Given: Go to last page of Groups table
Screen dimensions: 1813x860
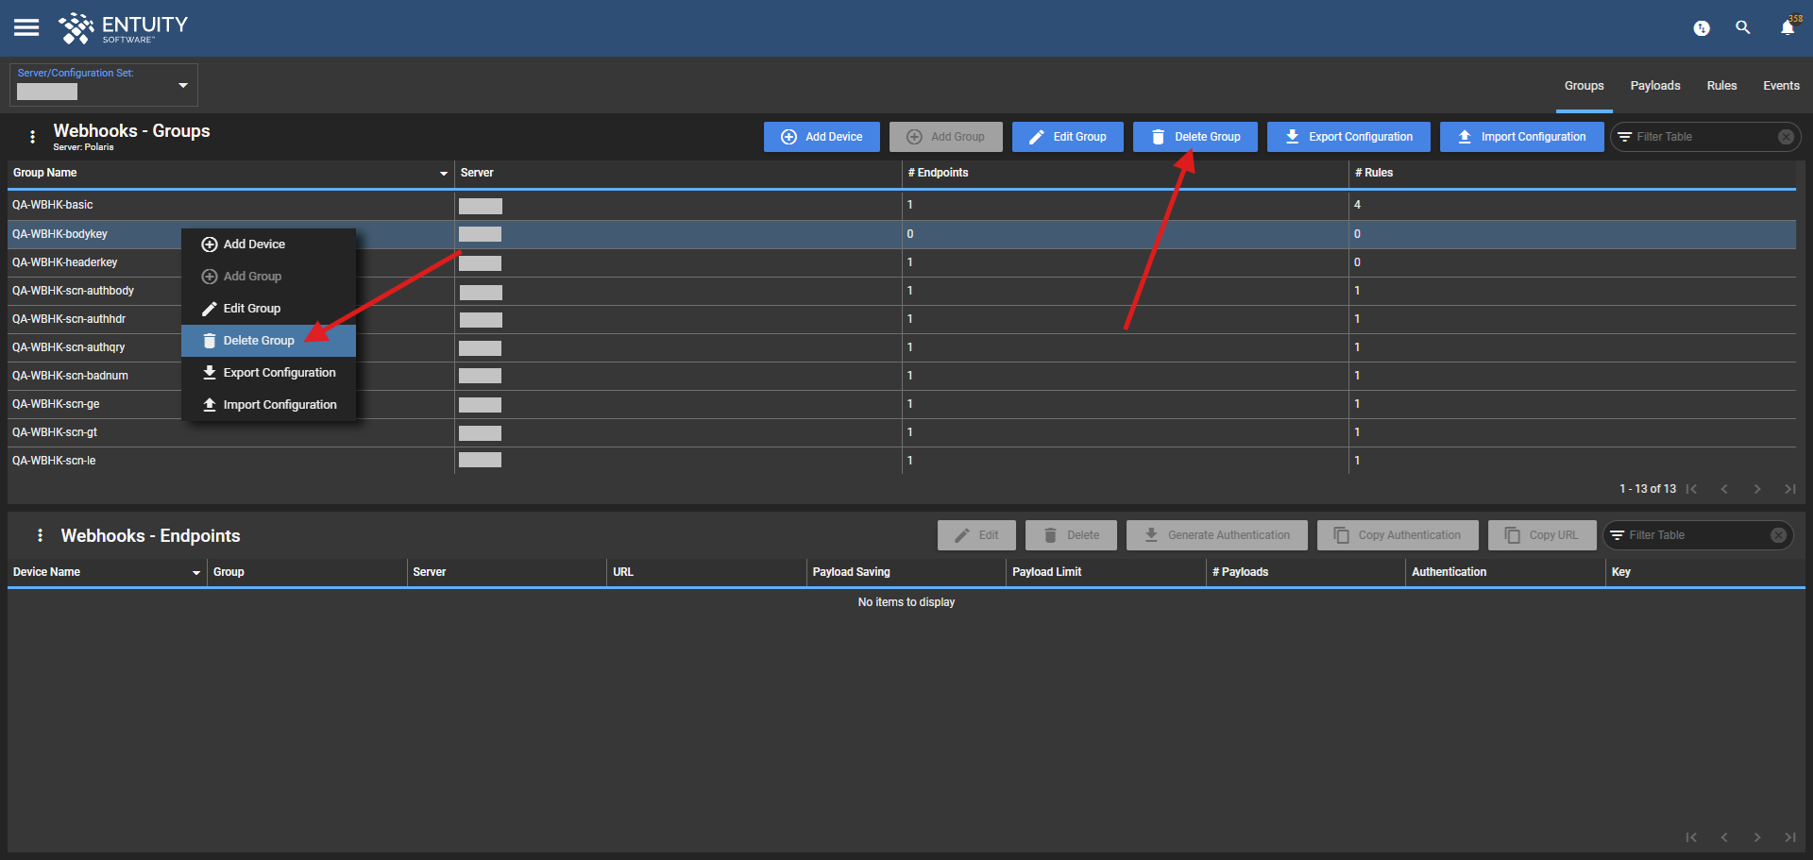Looking at the screenshot, I should click(x=1789, y=489).
